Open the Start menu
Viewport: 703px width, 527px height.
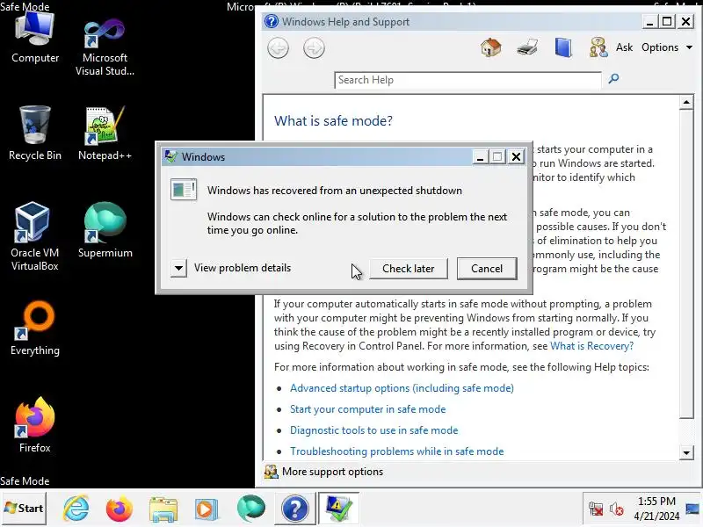(x=24, y=509)
